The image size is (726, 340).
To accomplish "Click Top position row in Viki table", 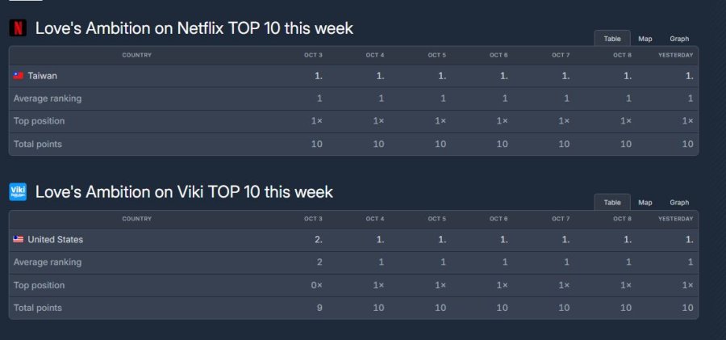I will pos(39,285).
